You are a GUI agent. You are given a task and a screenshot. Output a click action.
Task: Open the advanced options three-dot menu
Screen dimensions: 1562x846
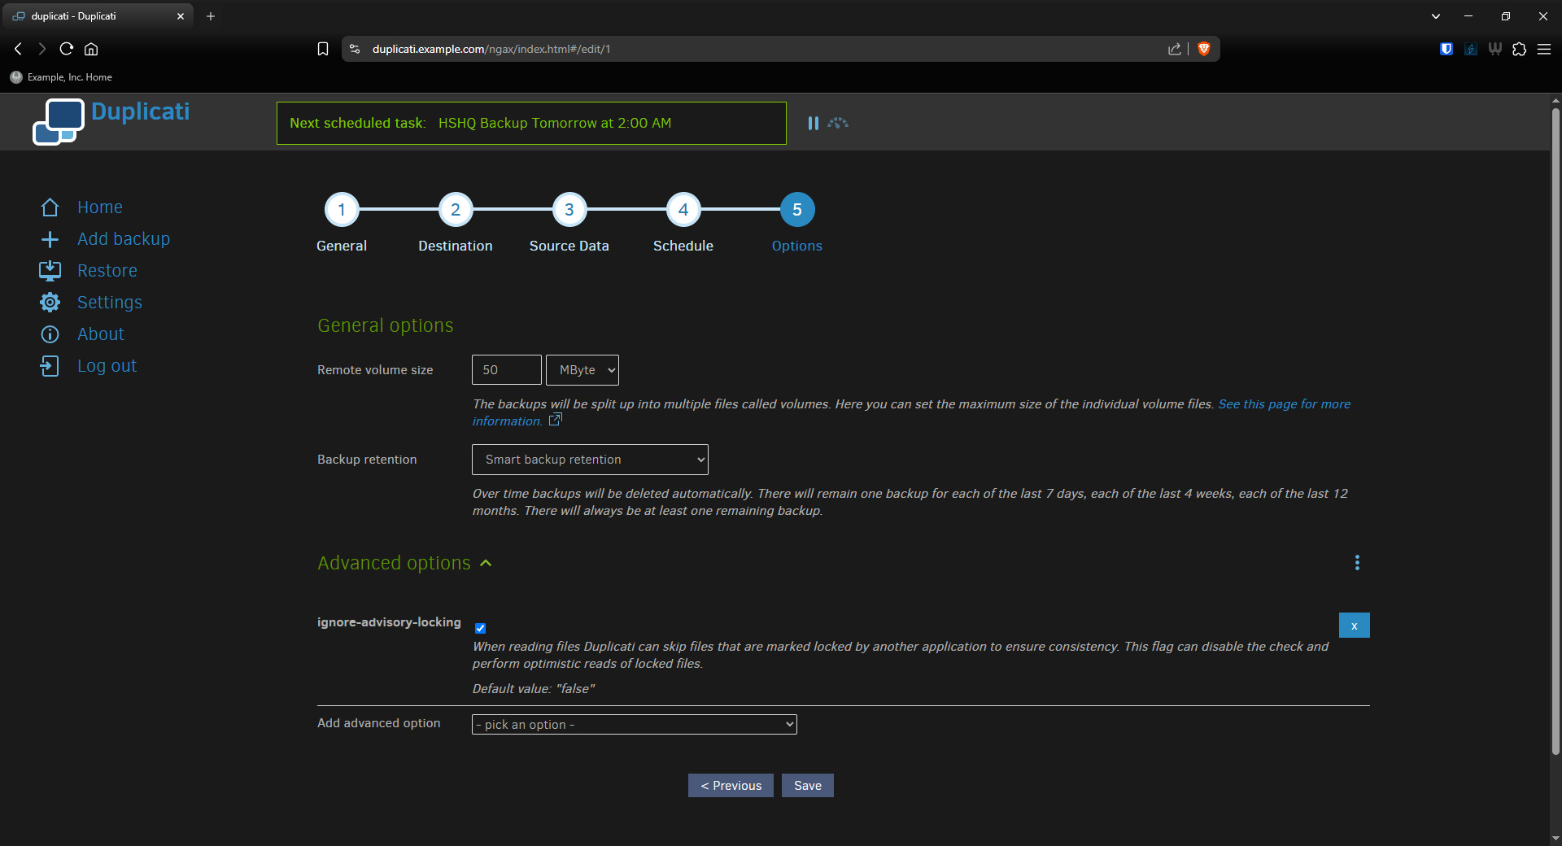(x=1357, y=563)
